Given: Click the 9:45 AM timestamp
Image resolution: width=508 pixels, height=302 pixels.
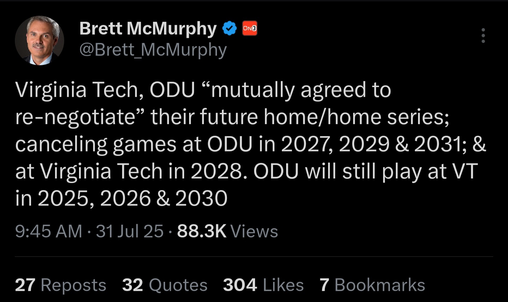Looking at the screenshot, I should coord(48,231).
